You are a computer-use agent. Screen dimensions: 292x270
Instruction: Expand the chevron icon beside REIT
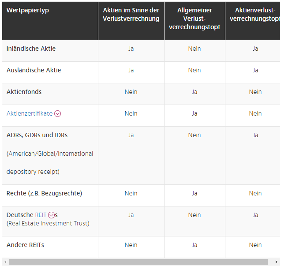click(51, 215)
